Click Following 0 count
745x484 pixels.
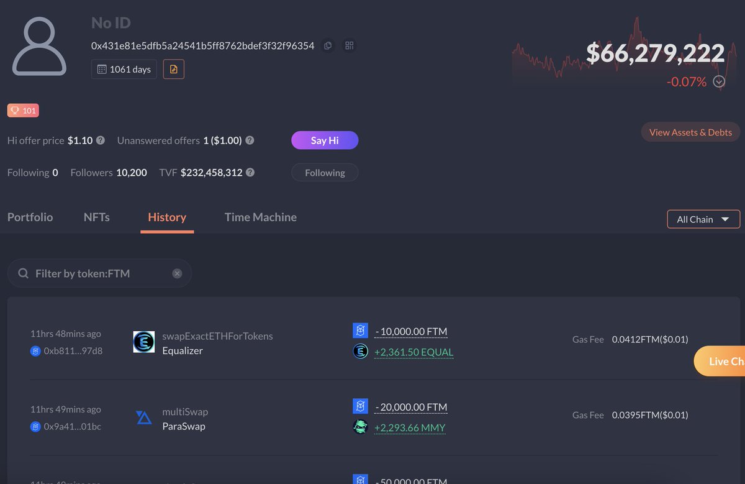pyautogui.click(x=33, y=173)
